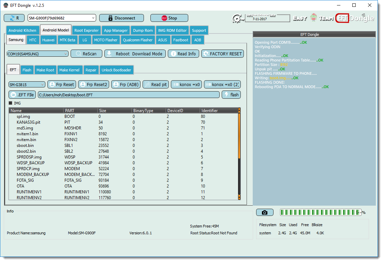
Task: Click the Read pit button
Action: point(156,85)
